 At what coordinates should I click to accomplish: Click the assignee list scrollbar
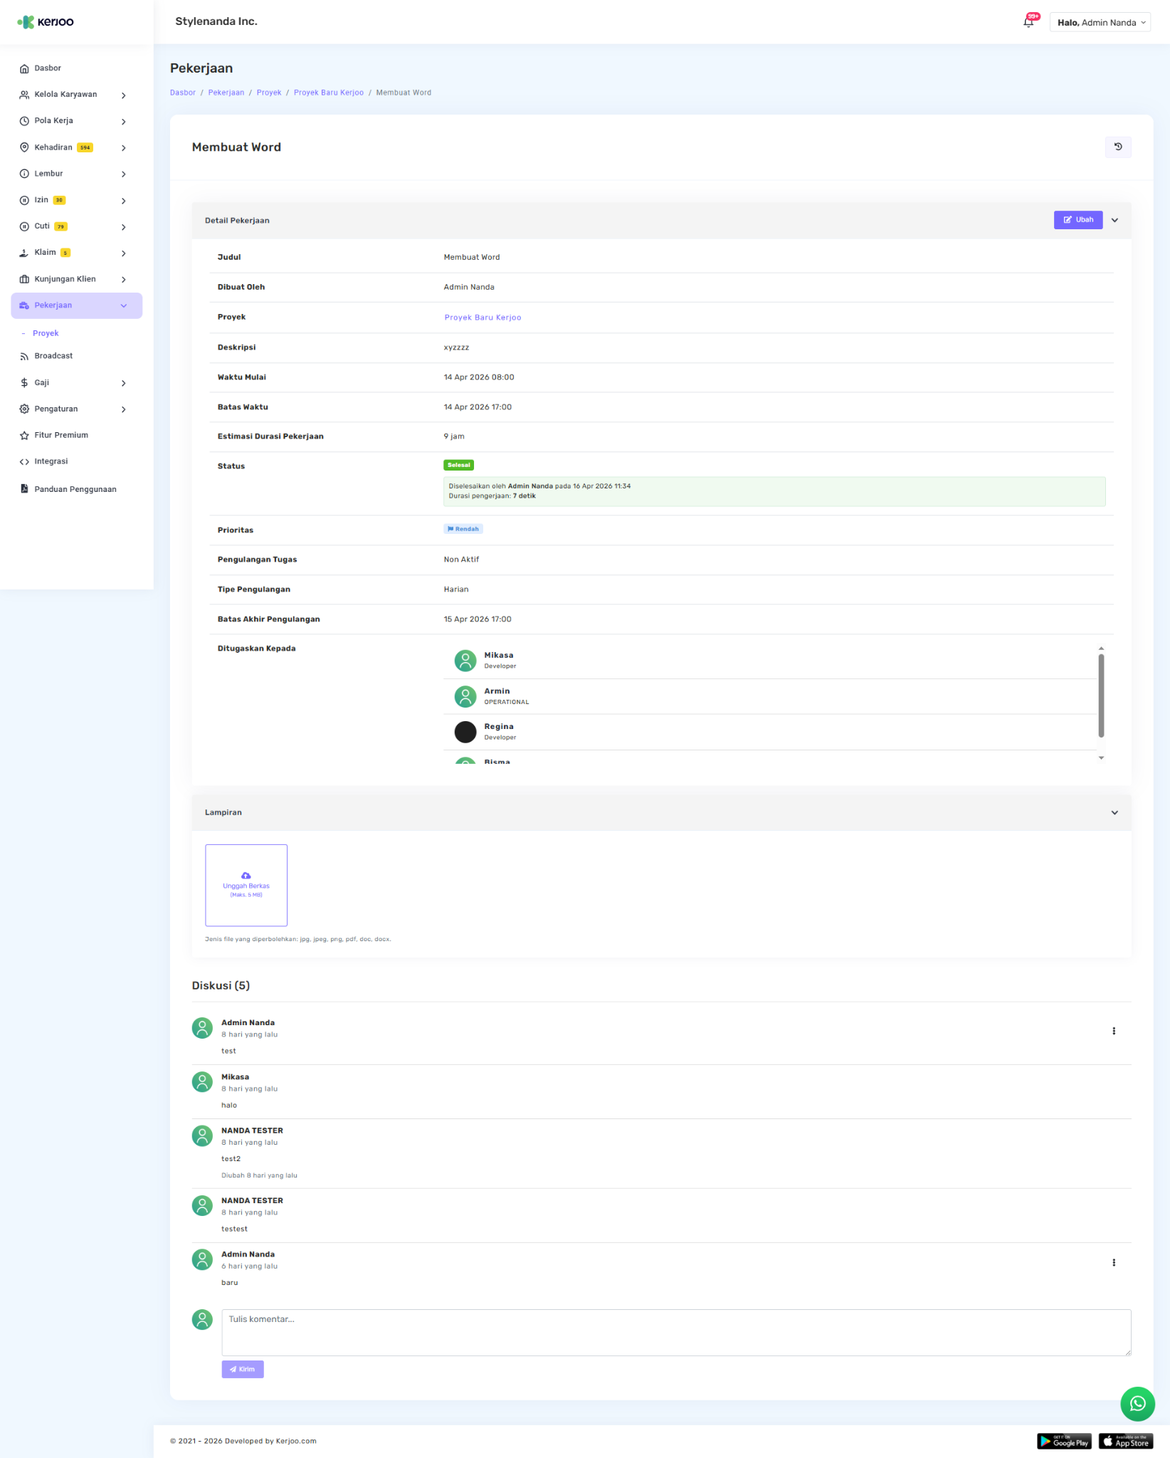click(1100, 696)
